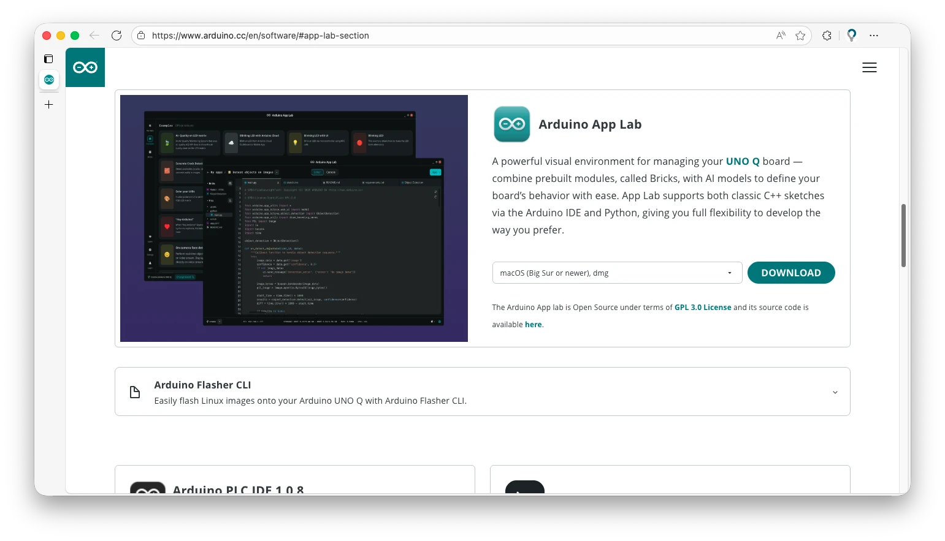Toggle the tab overview panel
945x541 pixels.
[48, 59]
